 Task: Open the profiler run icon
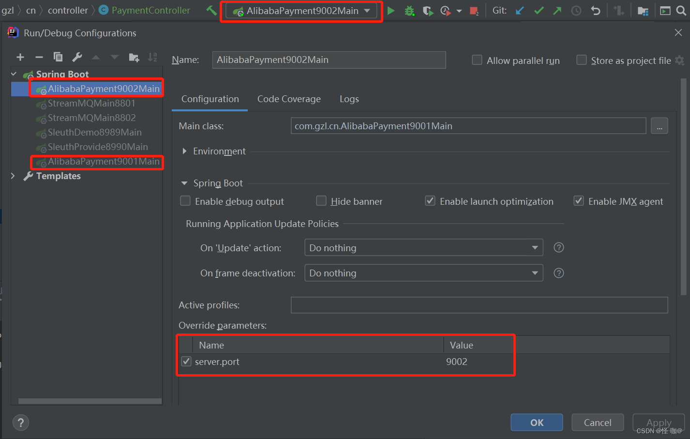coord(446,11)
